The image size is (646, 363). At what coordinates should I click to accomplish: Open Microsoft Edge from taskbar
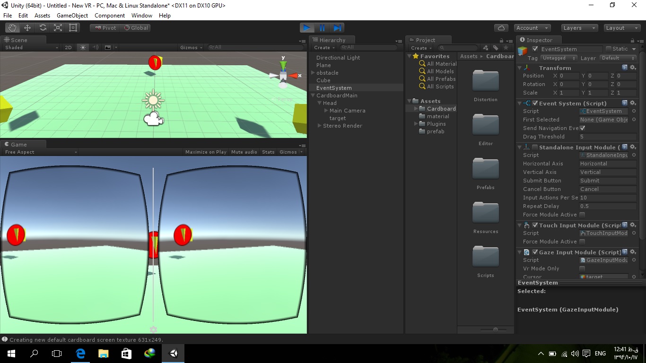point(80,353)
